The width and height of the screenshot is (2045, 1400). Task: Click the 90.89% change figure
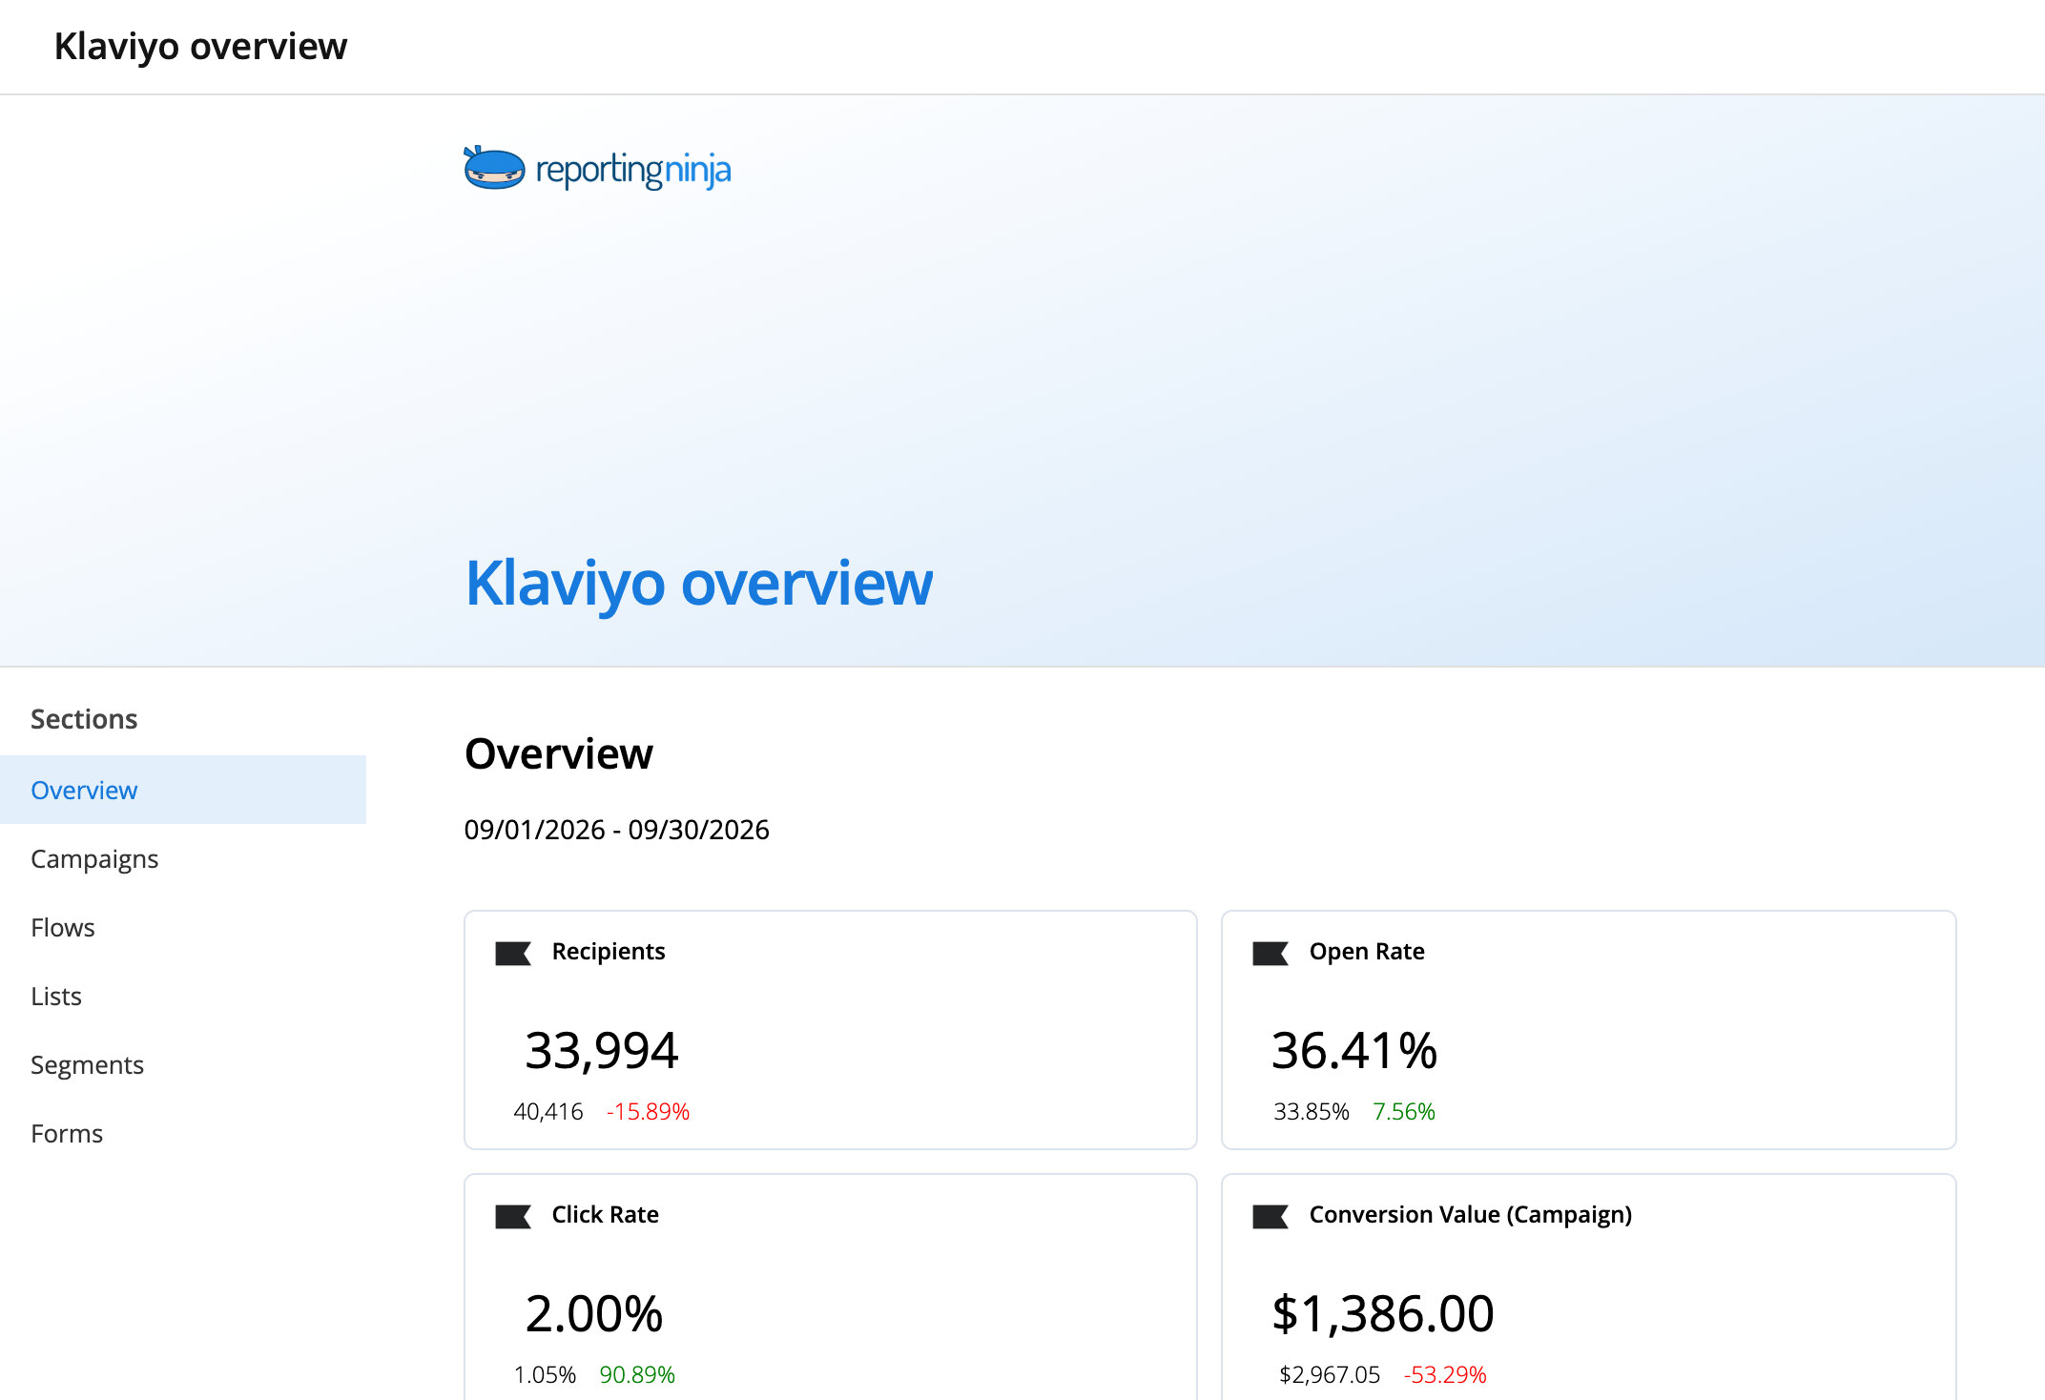(x=637, y=1374)
